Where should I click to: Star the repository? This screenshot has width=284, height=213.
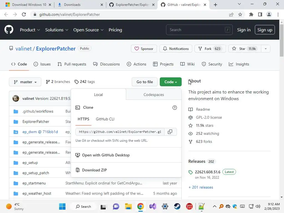pyautogui.click(x=245, y=49)
